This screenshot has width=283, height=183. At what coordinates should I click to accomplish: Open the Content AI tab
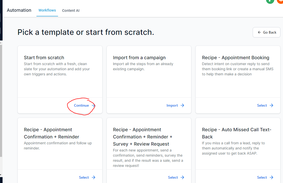pyautogui.click(x=71, y=11)
